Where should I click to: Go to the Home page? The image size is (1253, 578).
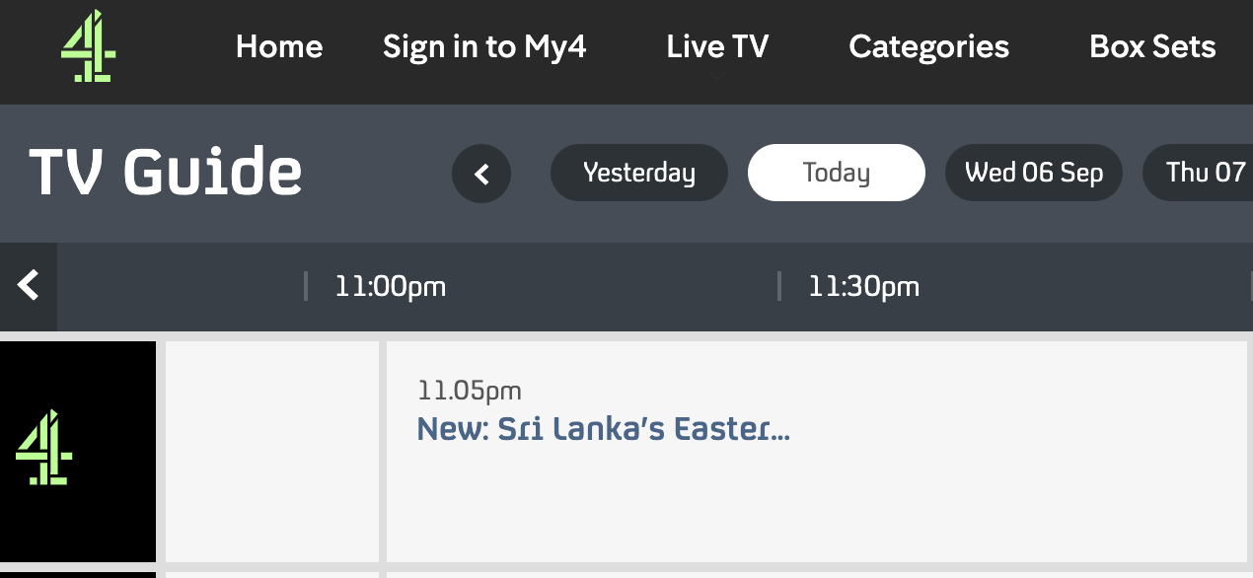279,46
